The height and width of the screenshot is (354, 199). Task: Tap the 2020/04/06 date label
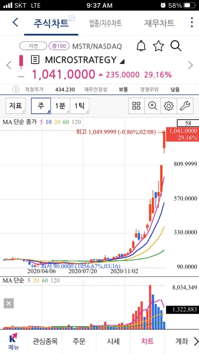41,271
